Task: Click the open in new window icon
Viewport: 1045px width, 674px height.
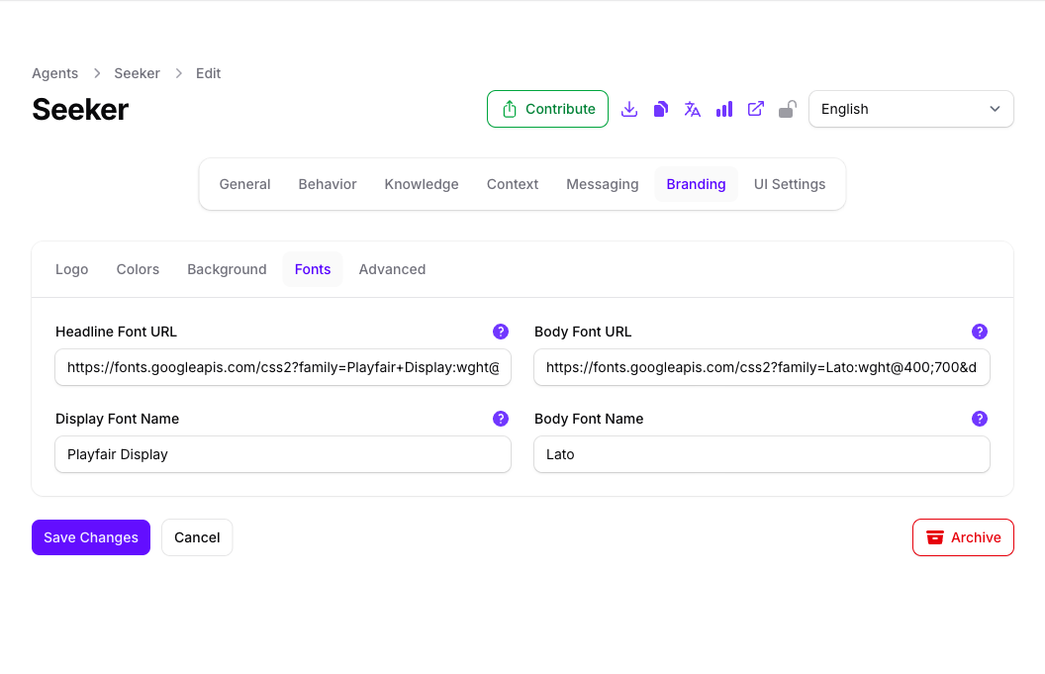Action: pyautogui.click(x=756, y=109)
